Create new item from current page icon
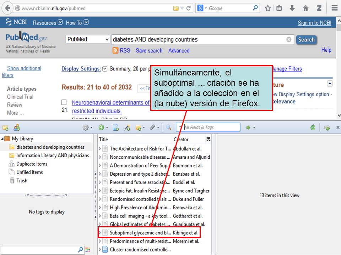341x255 pixels. [x=116, y=127]
